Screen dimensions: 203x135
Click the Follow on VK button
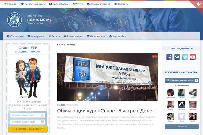tap(182, 127)
